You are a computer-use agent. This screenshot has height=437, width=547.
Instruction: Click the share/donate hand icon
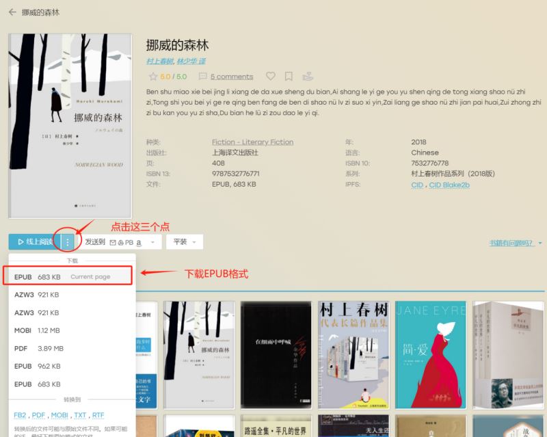coord(307,76)
